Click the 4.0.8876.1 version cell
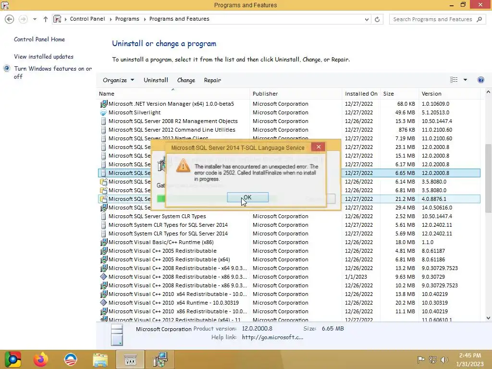492x369 pixels. (x=434, y=199)
